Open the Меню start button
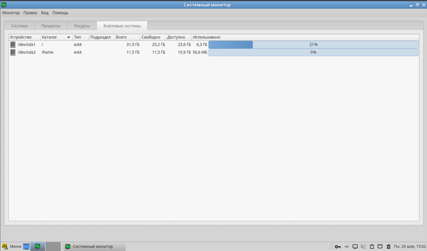Image resolution: width=427 pixels, height=251 pixels. point(12,247)
